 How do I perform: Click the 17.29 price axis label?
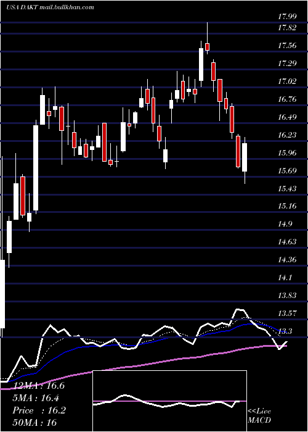[x=287, y=64]
